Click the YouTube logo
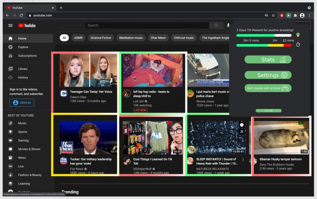This screenshot has width=317, height=199. (27, 26)
